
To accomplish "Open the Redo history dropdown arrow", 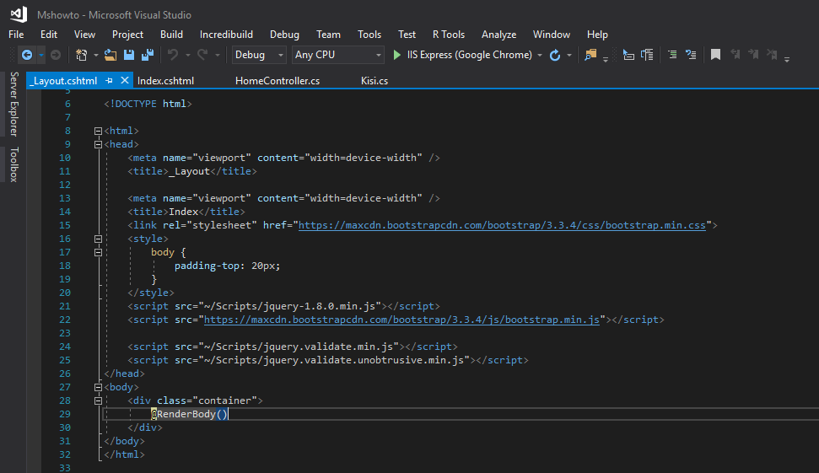I will (x=218, y=55).
